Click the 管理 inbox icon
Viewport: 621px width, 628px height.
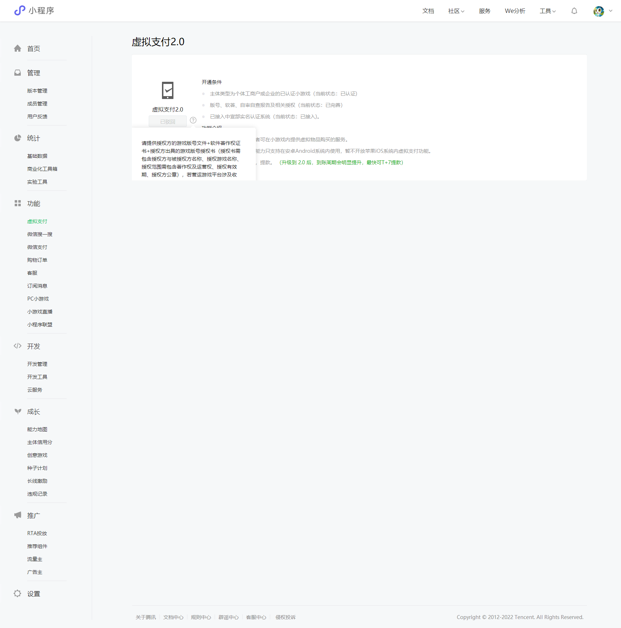pos(18,73)
